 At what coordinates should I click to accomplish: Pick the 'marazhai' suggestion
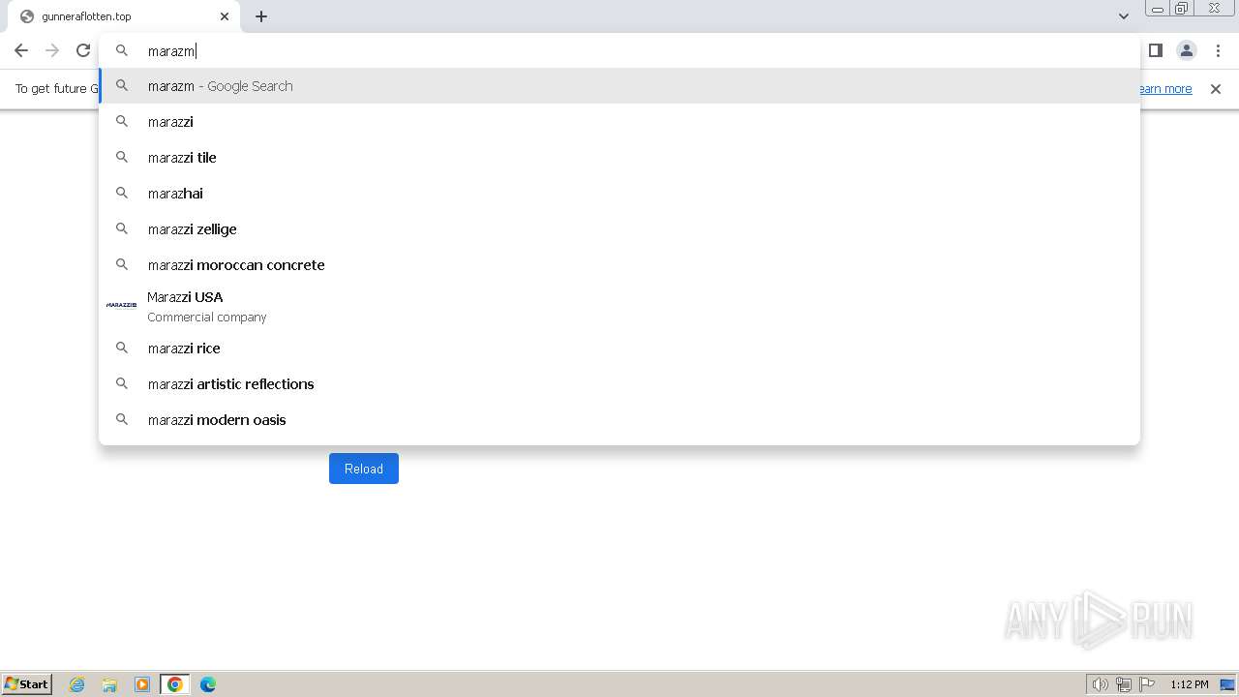click(x=619, y=194)
